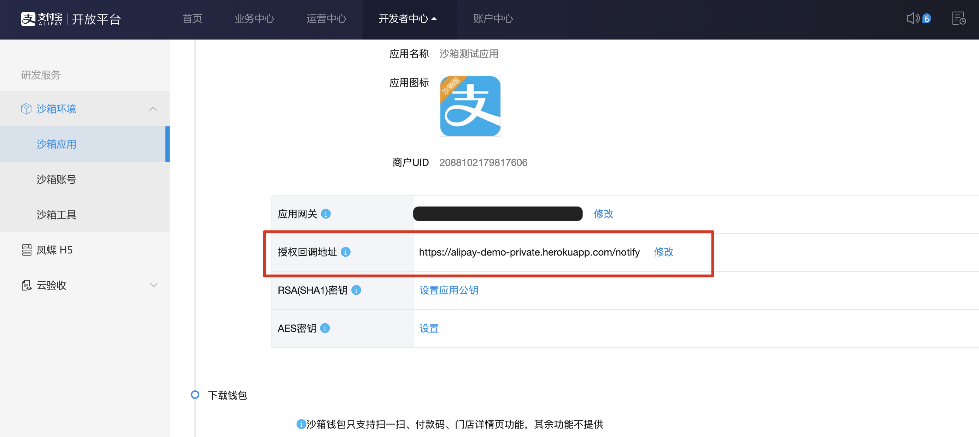The height and width of the screenshot is (437, 979).
Task: Open the 业务中心 menu item
Action: [254, 19]
